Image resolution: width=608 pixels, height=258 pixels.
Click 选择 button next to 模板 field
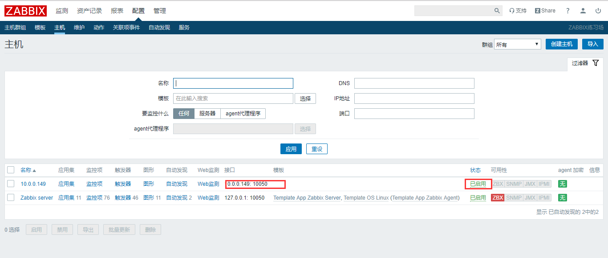pyautogui.click(x=305, y=98)
